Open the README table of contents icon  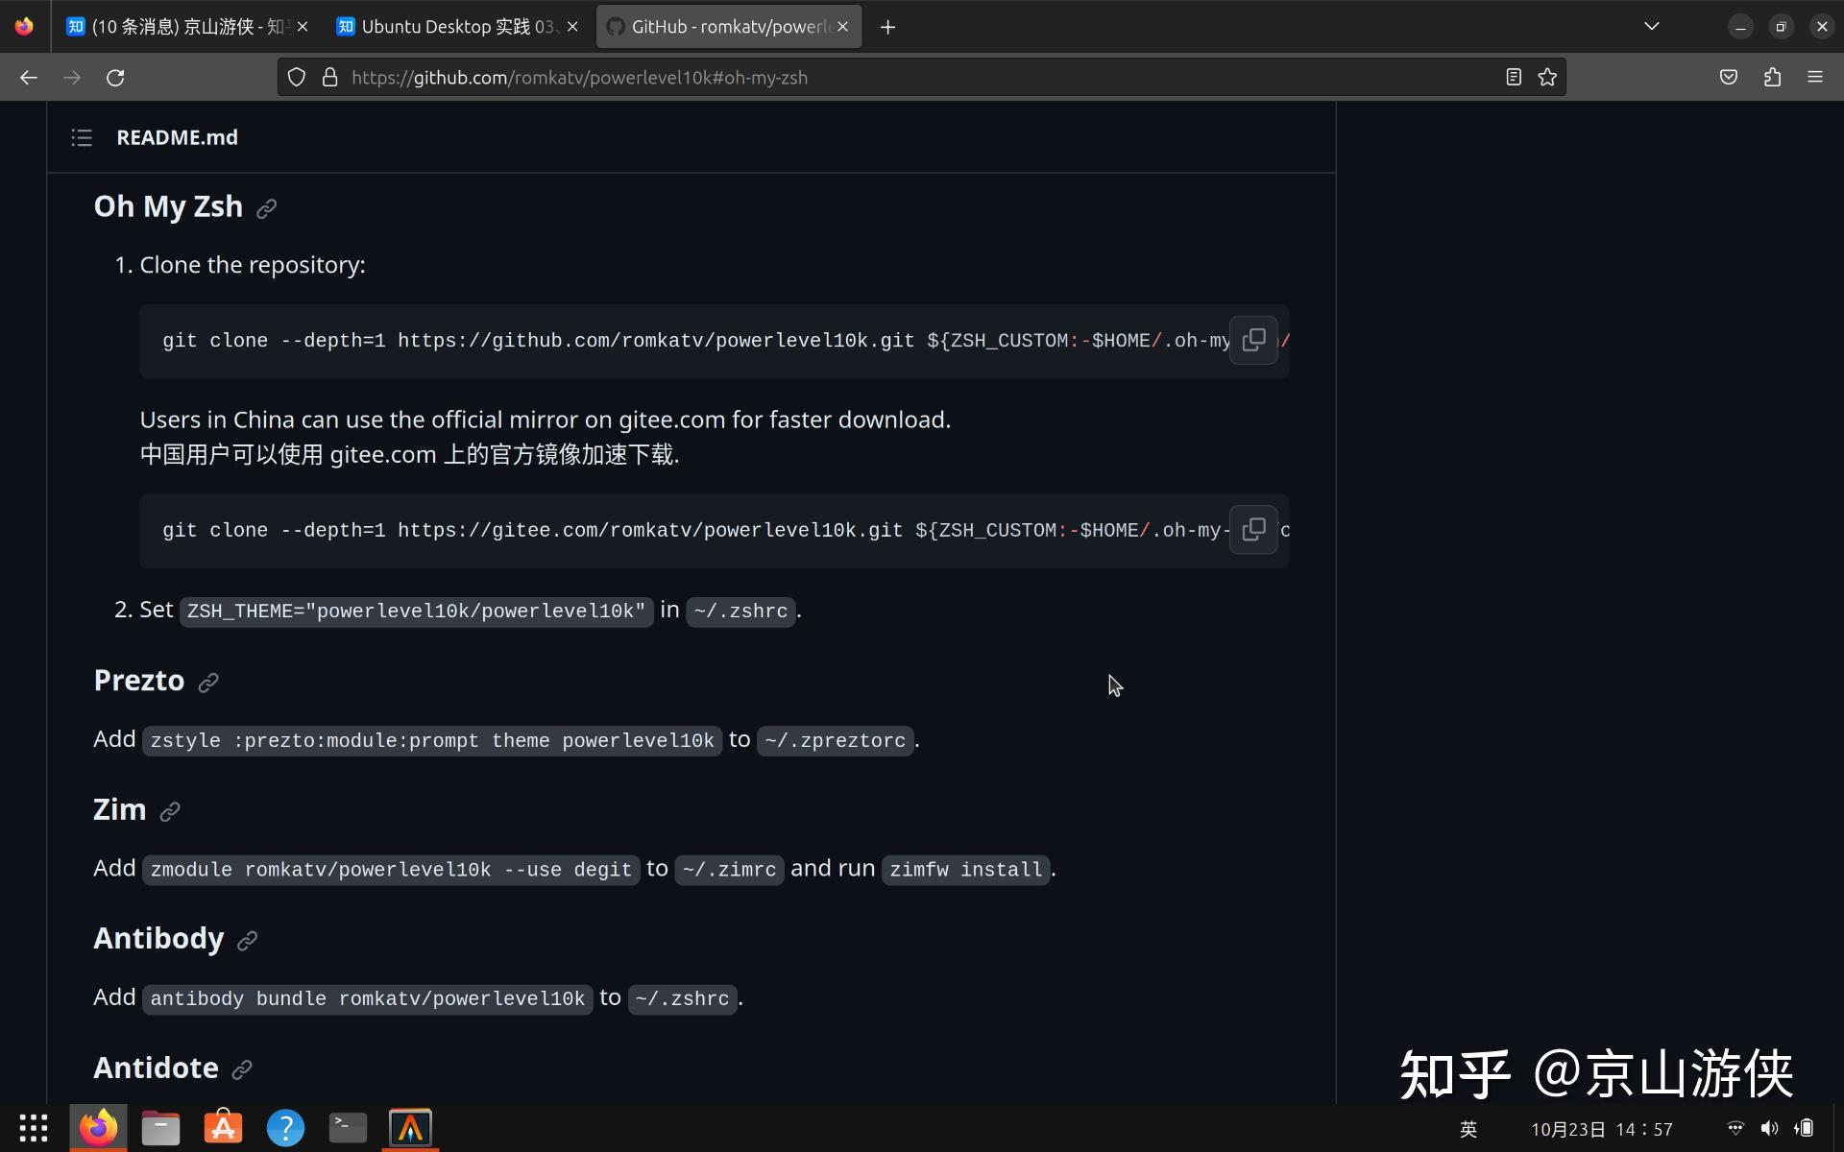[82, 137]
